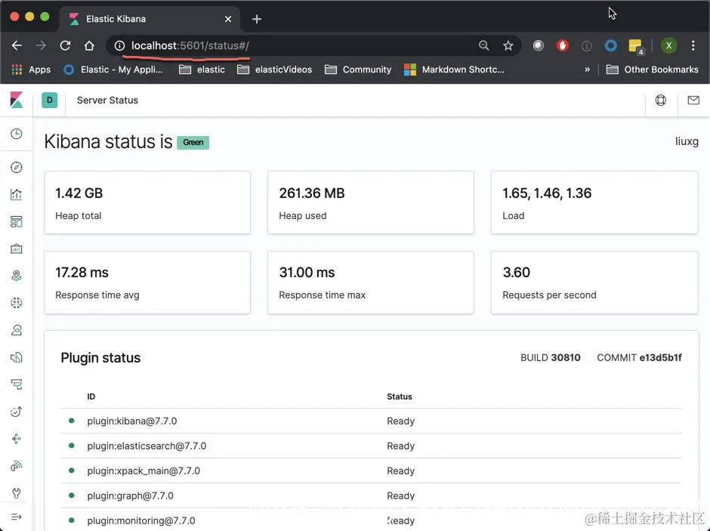This screenshot has width=710, height=531.
Task: Open the Default space avatar D
Action: [49, 100]
